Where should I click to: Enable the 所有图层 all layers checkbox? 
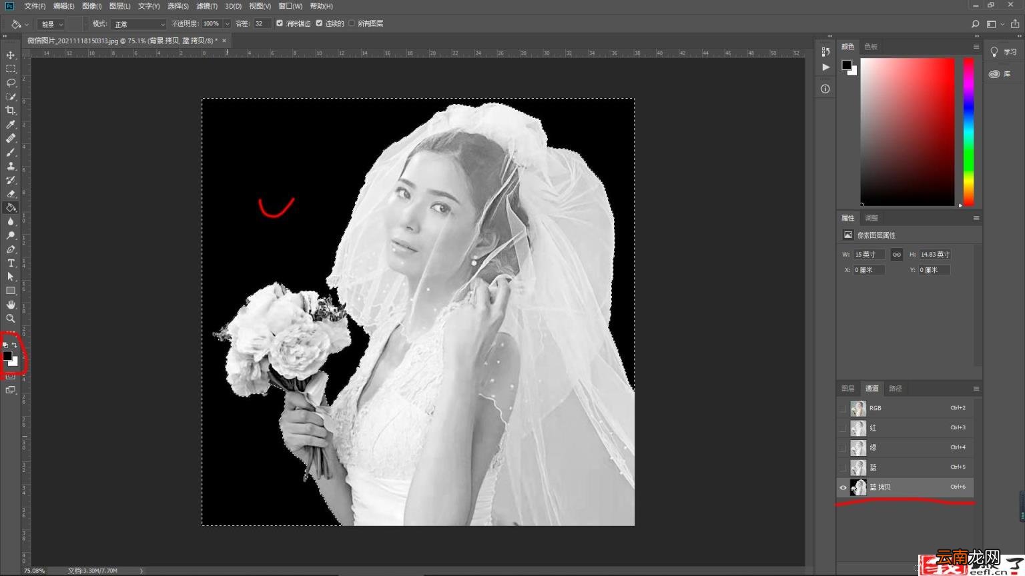(352, 23)
